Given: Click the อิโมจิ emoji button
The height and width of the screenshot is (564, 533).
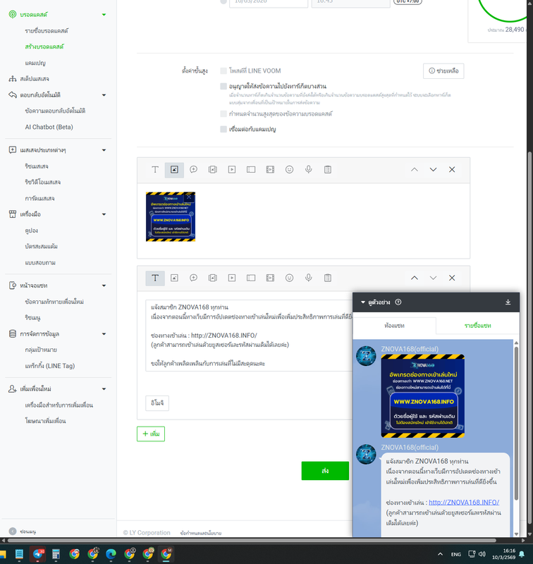Looking at the screenshot, I should click(157, 403).
